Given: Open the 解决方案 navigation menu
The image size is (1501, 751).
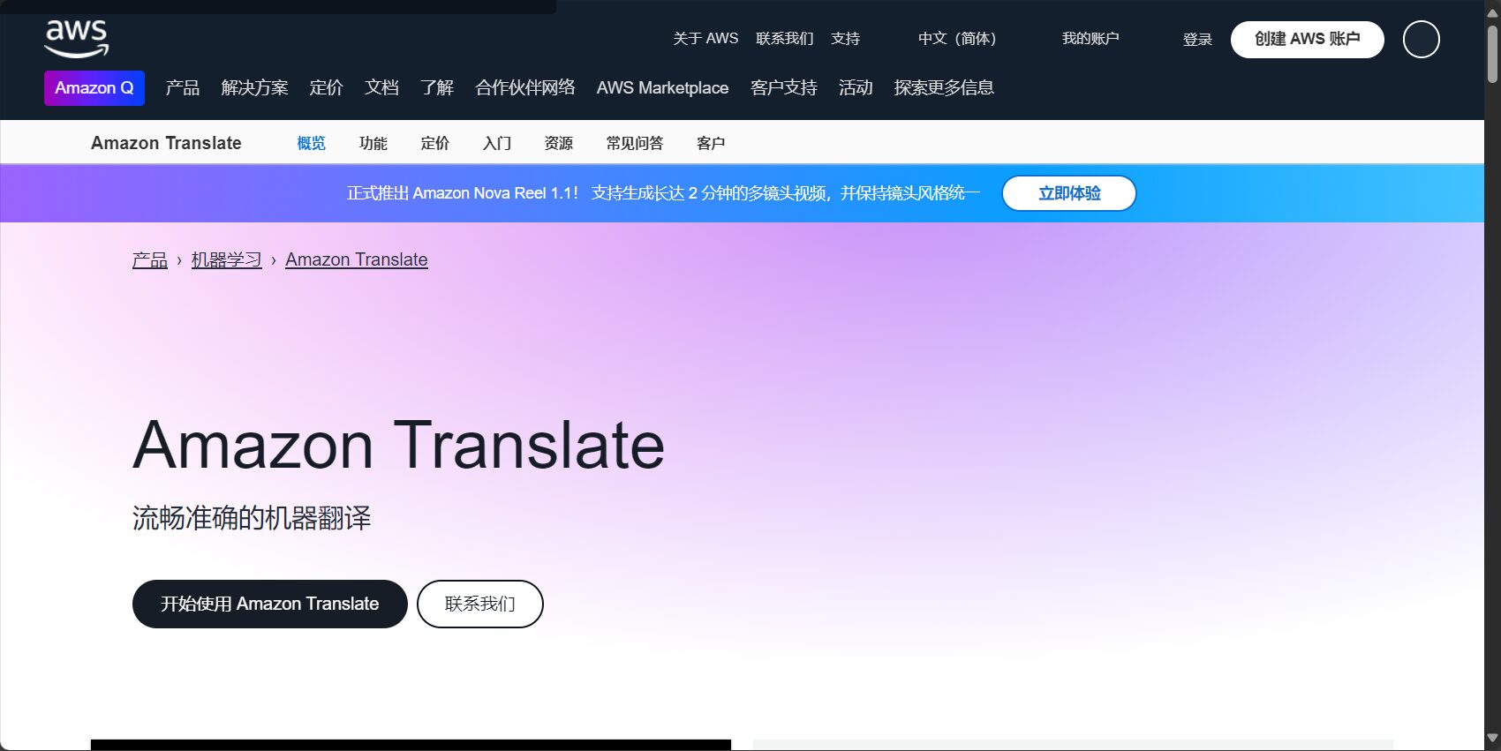Looking at the screenshot, I should (x=254, y=88).
